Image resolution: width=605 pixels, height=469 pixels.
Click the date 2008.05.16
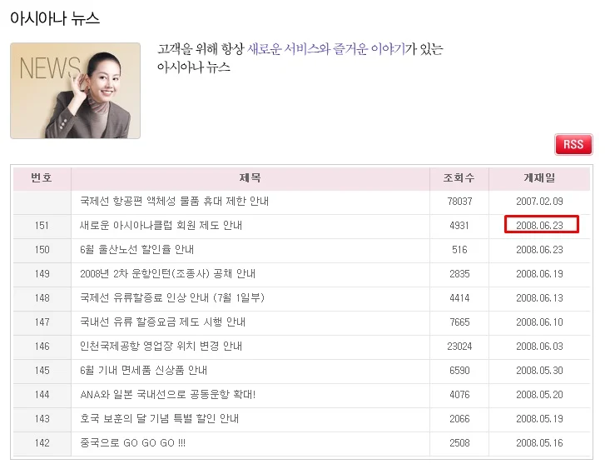(539, 442)
